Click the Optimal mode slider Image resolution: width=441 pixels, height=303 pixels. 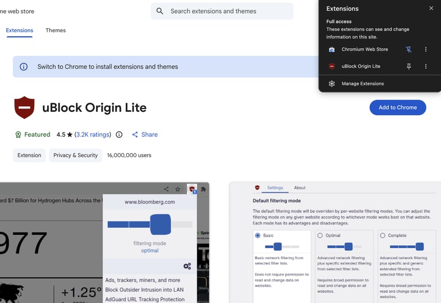tap(345, 247)
